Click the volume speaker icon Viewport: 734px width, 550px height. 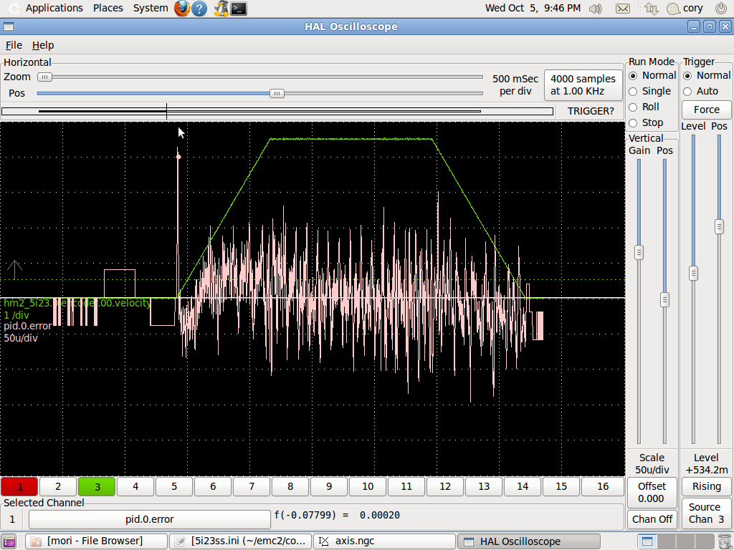click(596, 9)
